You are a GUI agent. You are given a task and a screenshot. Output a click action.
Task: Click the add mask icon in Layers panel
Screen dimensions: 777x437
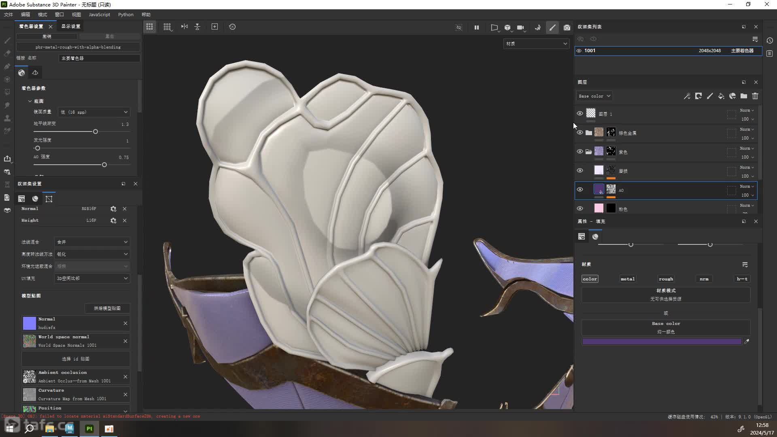click(x=698, y=96)
